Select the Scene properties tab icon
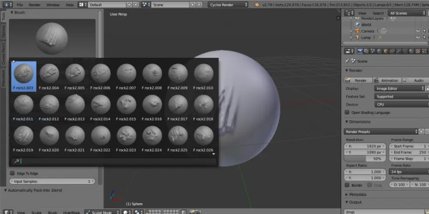This screenshot has height=214, width=429. [x=373, y=51]
